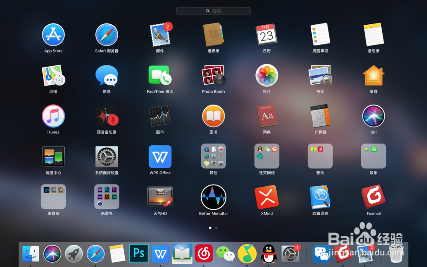Launch QQ Music from the Dock
The height and width of the screenshot is (267, 427).
(x=247, y=254)
